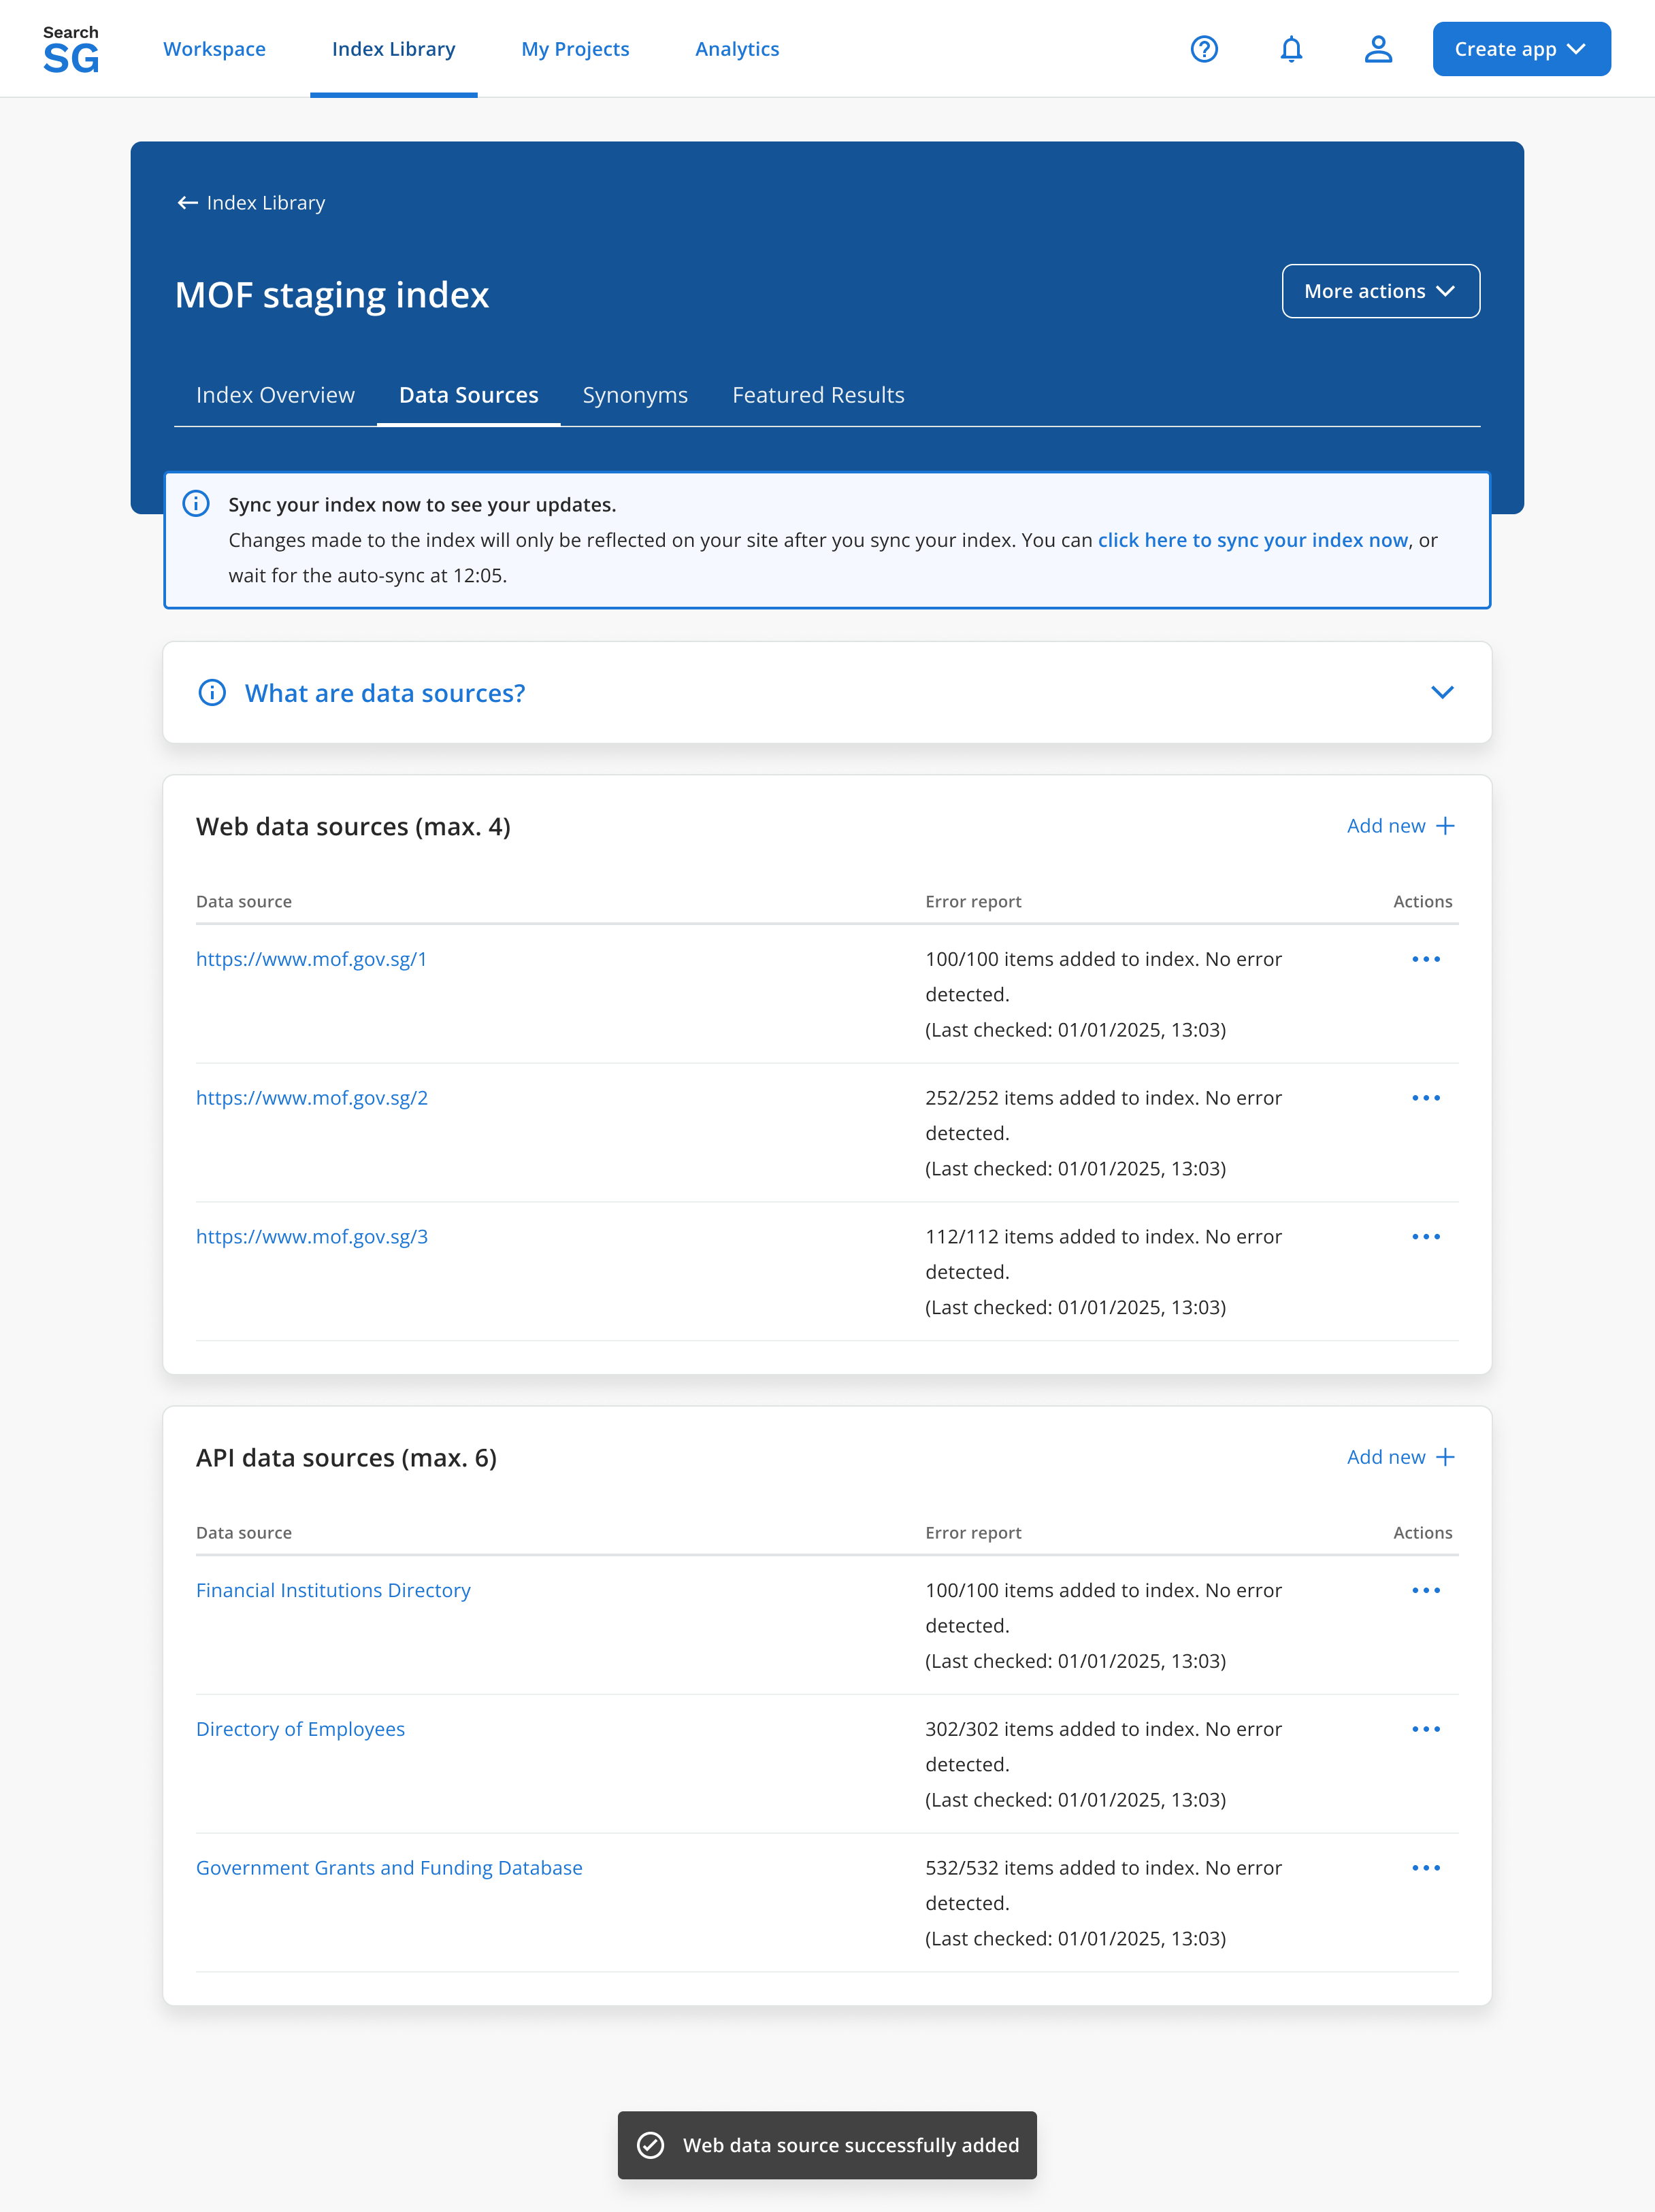Add new API data source

[1400, 1457]
